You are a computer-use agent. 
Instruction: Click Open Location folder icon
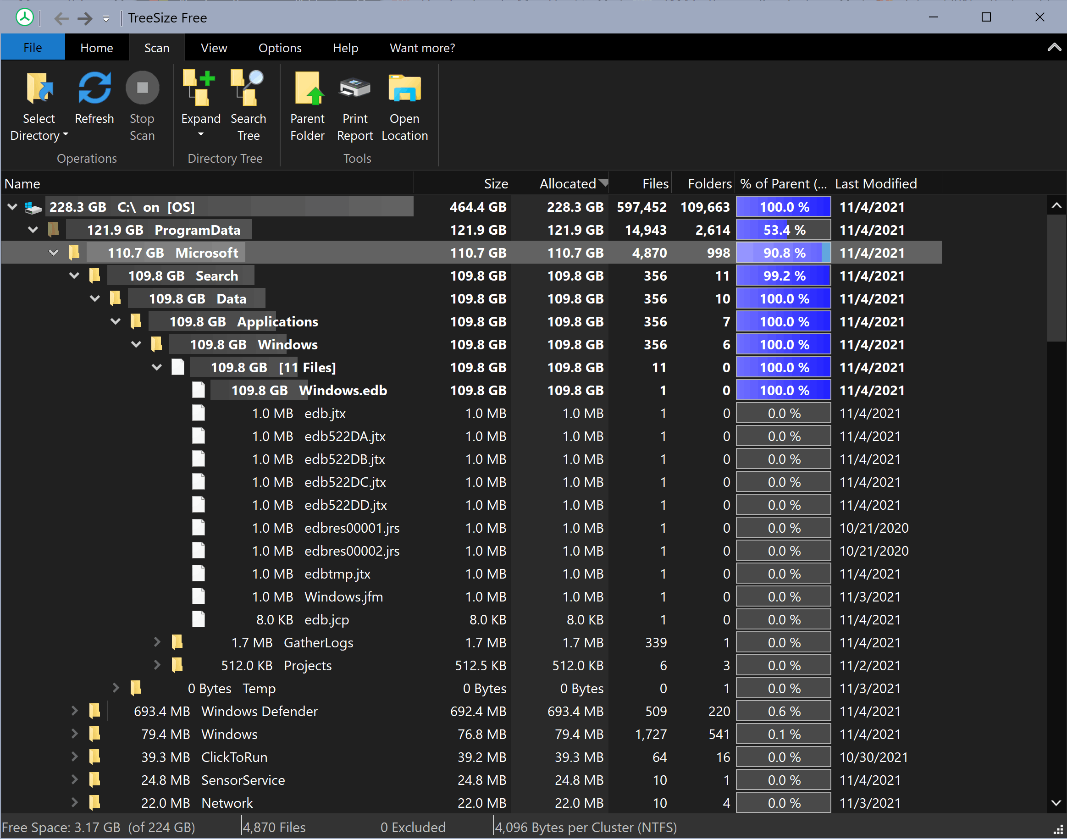click(404, 88)
